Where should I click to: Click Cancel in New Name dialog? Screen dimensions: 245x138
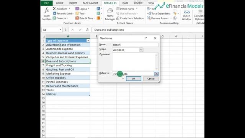coord(151,79)
